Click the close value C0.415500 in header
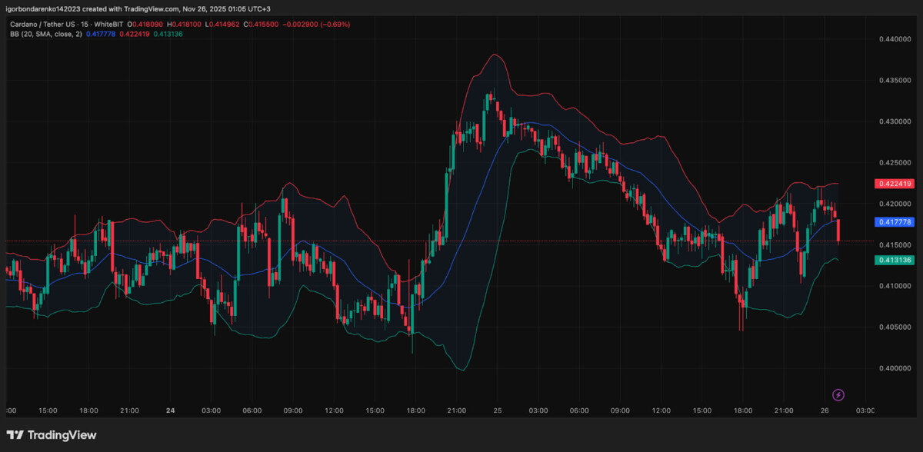Screen dimensions: 923x452 click(265, 25)
